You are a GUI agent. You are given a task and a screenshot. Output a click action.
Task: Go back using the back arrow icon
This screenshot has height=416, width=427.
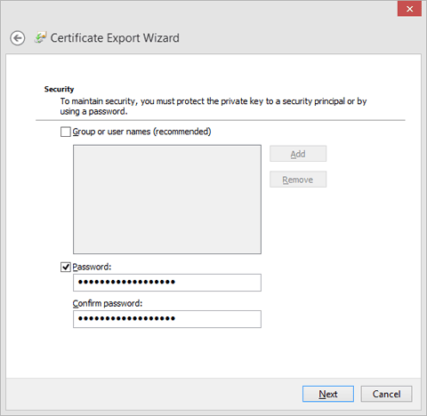[18, 38]
